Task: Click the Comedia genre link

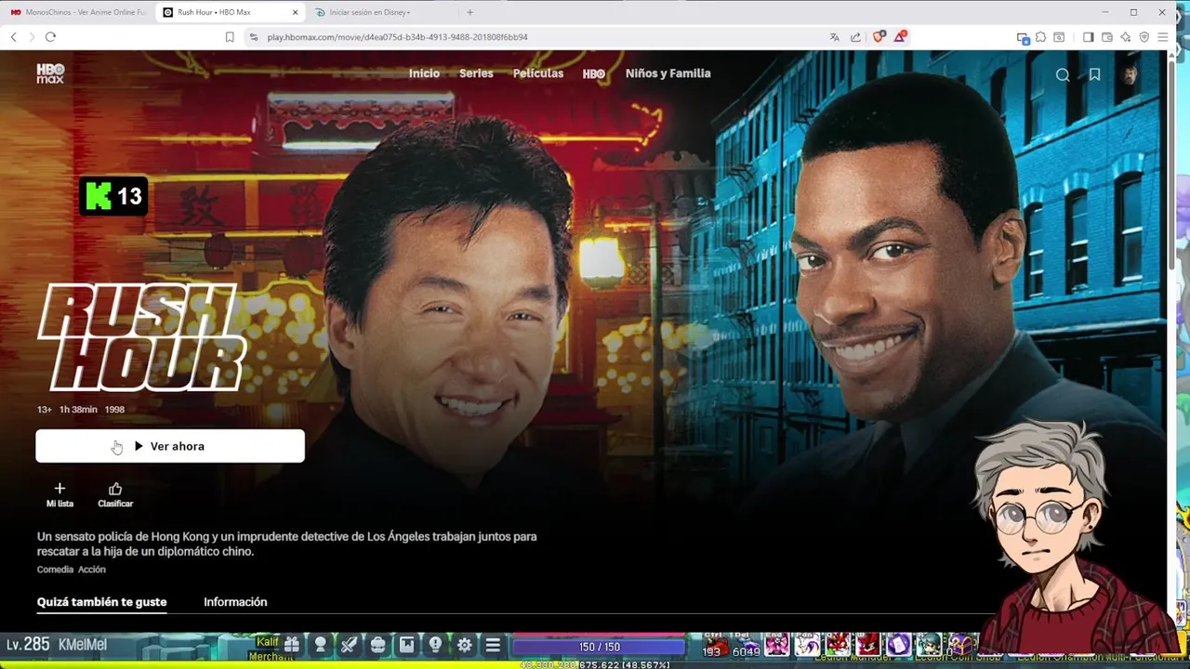Action: tap(55, 570)
